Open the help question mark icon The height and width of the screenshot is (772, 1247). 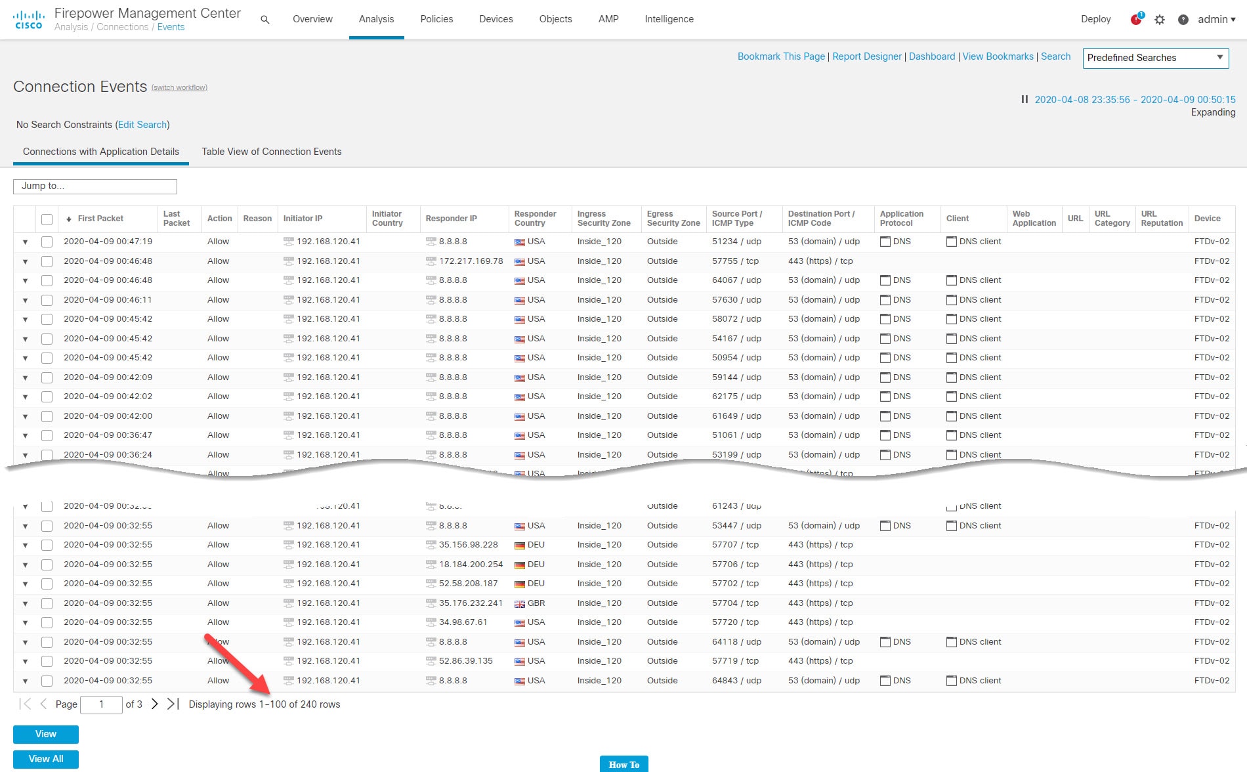point(1183,20)
